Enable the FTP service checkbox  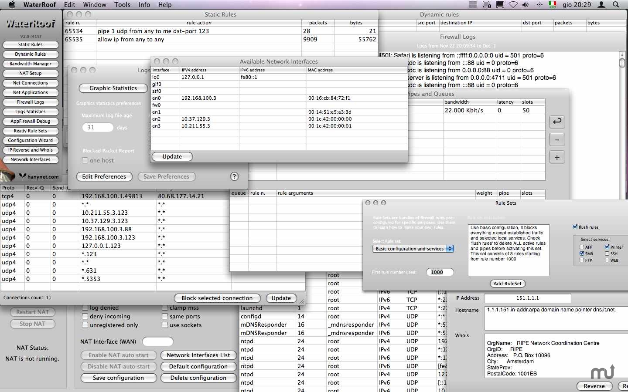point(582,260)
